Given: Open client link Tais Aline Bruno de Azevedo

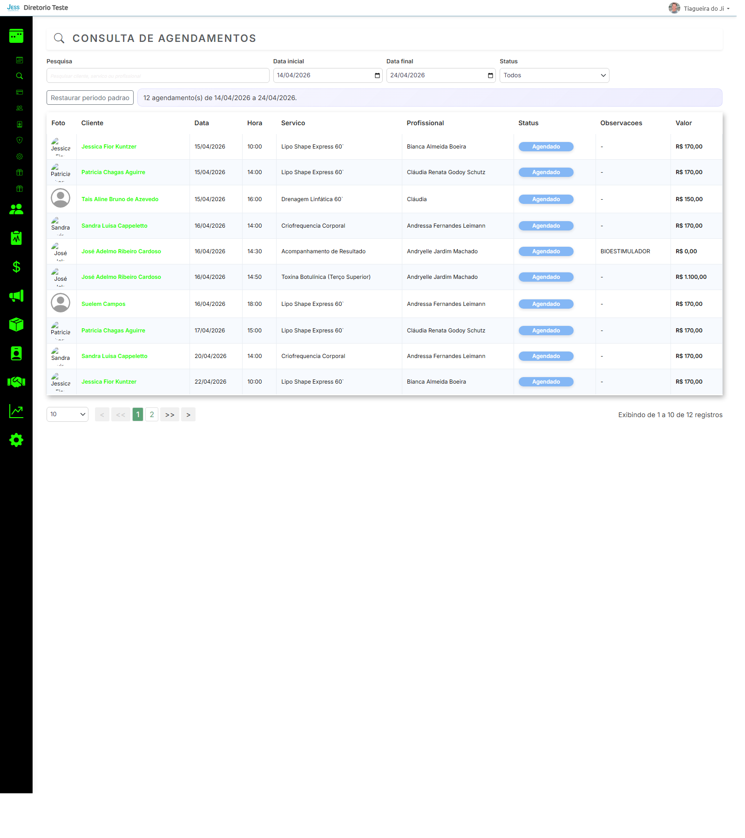Looking at the screenshot, I should click(120, 199).
